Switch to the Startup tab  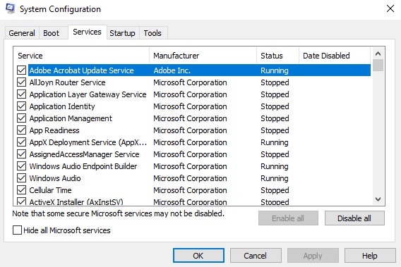[123, 33]
